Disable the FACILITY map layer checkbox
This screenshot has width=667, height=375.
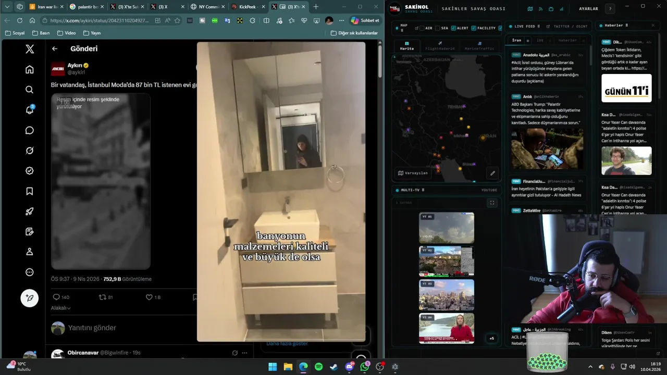click(x=474, y=28)
